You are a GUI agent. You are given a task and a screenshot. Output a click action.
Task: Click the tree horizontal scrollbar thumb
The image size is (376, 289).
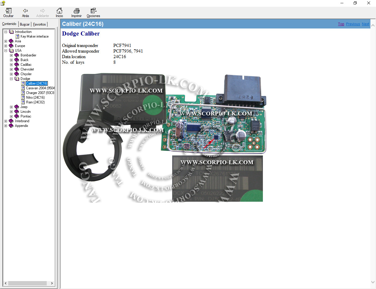(x=27, y=283)
